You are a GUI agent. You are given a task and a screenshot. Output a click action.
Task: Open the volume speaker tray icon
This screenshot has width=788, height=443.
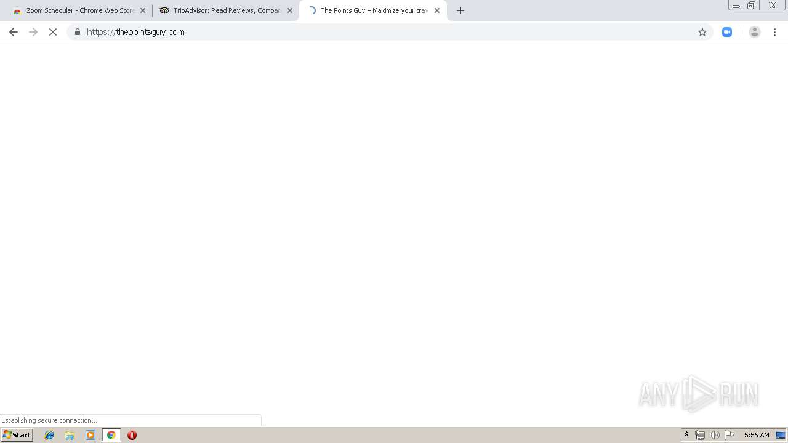[715, 435]
